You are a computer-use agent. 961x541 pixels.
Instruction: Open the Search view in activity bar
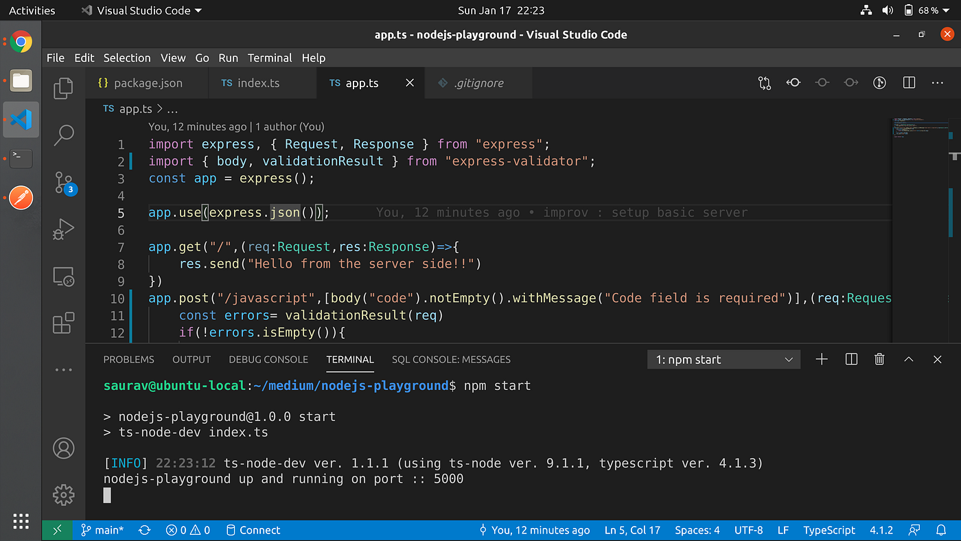coord(64,135)
